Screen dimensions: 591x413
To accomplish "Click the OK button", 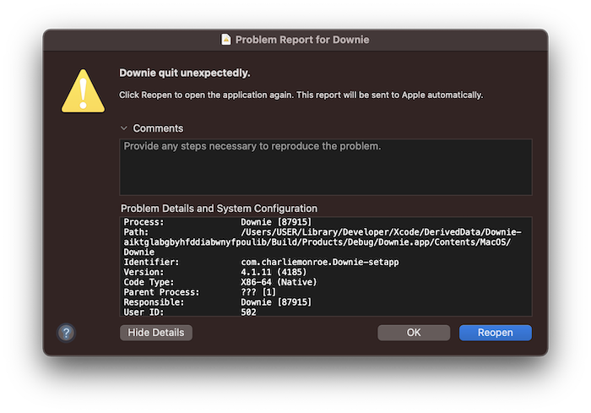I will (414, 333).
